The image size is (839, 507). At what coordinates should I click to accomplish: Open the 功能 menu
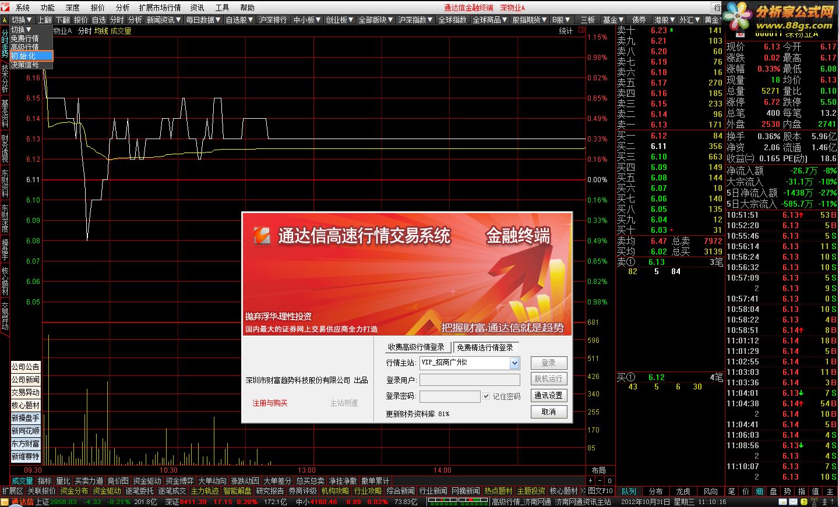[47, 8]
